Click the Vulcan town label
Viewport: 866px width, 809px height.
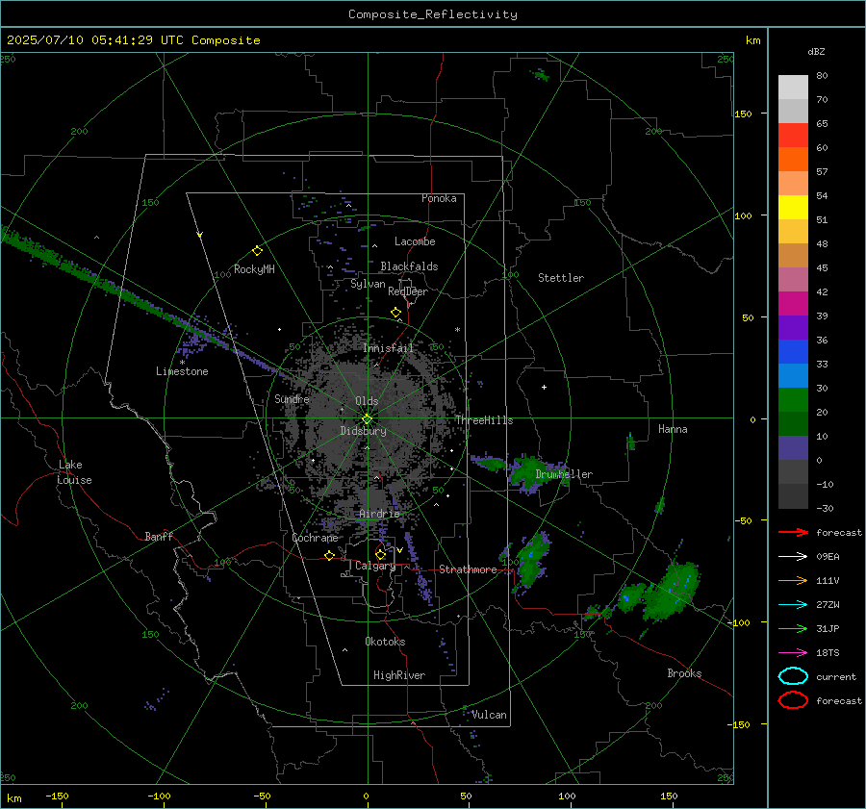tap(489, 715)
